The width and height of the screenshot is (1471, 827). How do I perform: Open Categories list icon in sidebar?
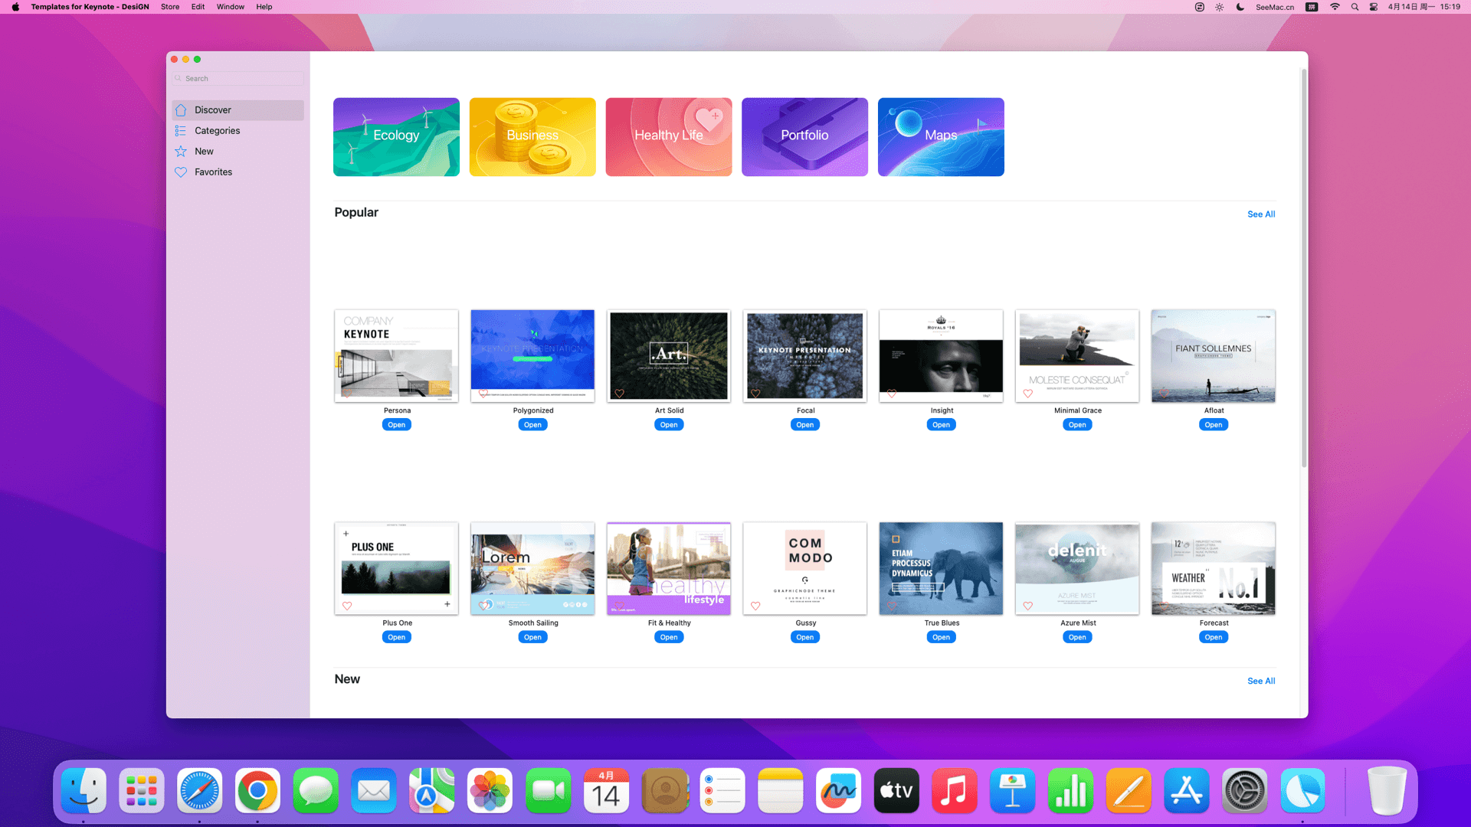coord(181,131)
